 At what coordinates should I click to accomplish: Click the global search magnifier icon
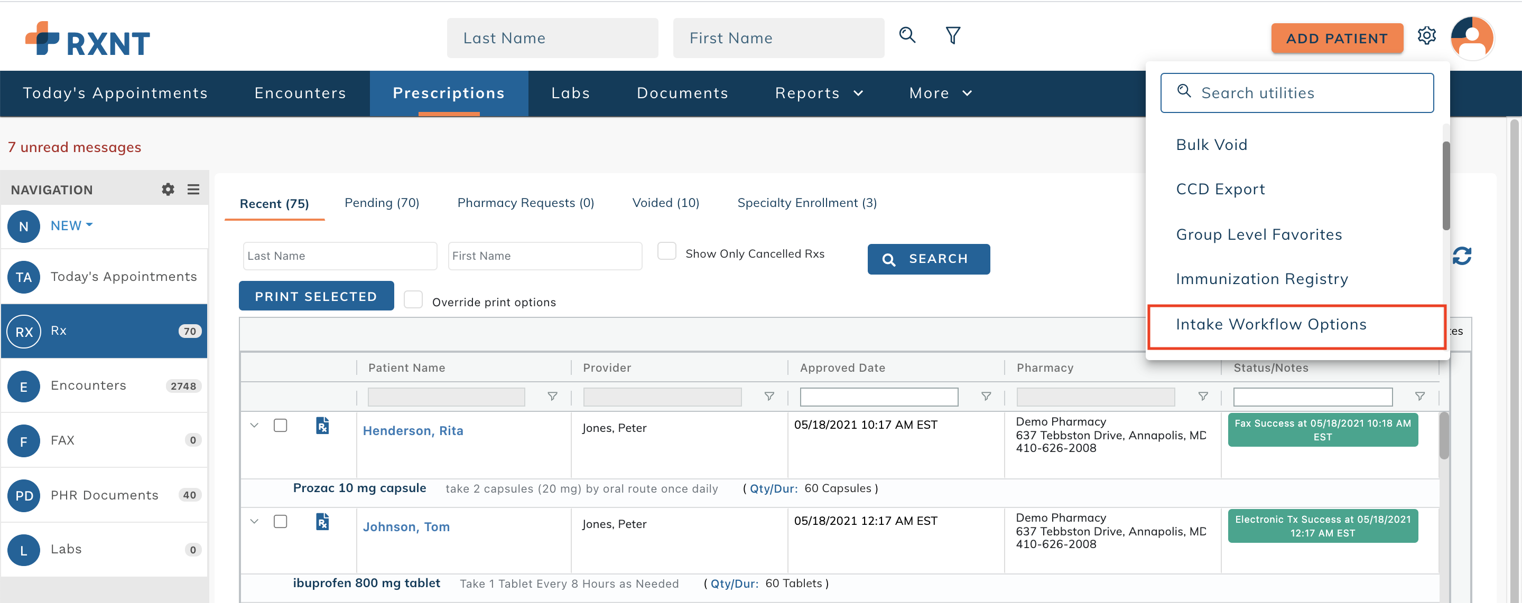[907, 35]
